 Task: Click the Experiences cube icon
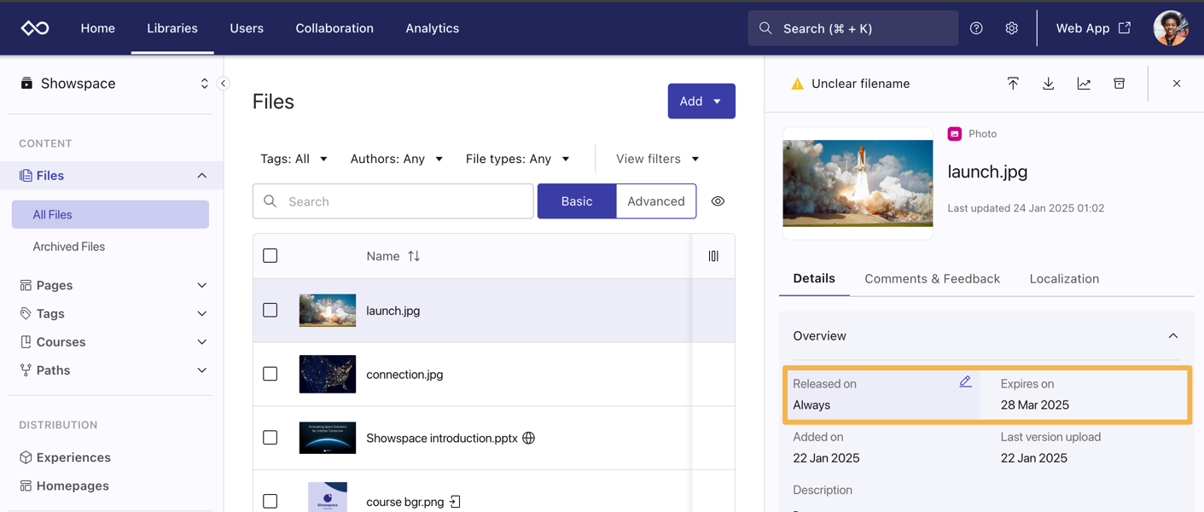pos(26,457)
